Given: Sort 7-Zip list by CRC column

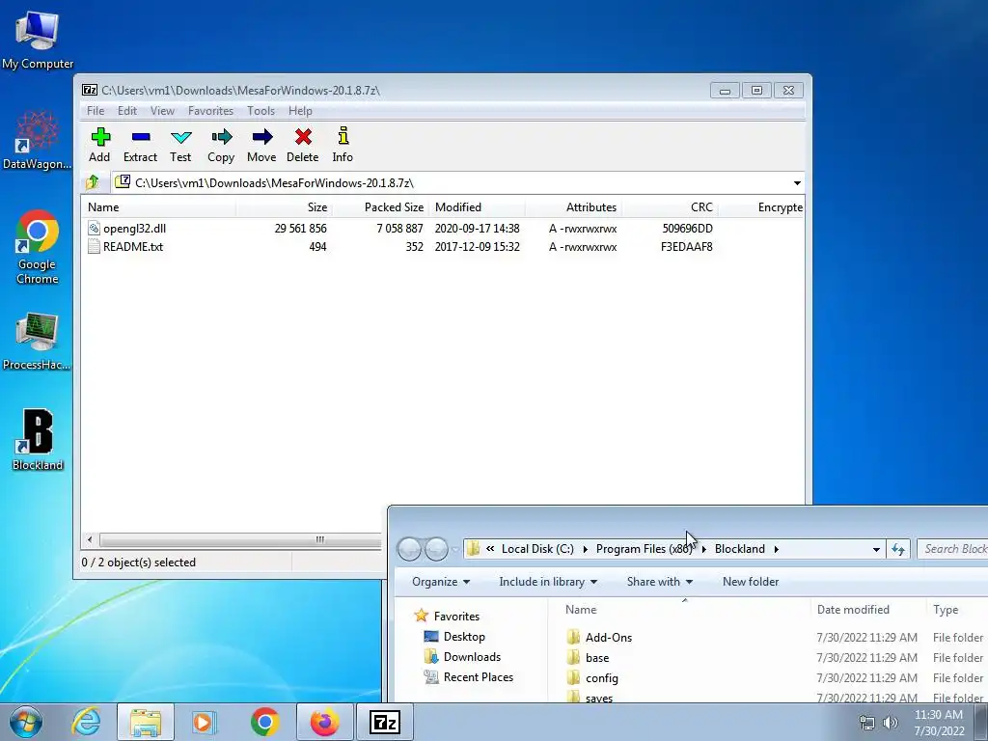Looking at the screenshot, I should [x=670, y=207].
